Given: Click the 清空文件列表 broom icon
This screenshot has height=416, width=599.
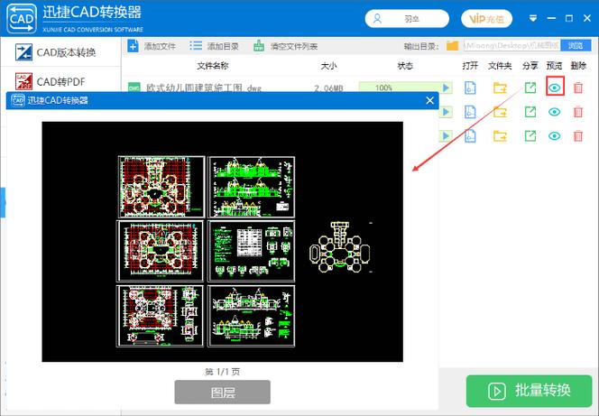Looking at the screenshot, I should (259, 46).
